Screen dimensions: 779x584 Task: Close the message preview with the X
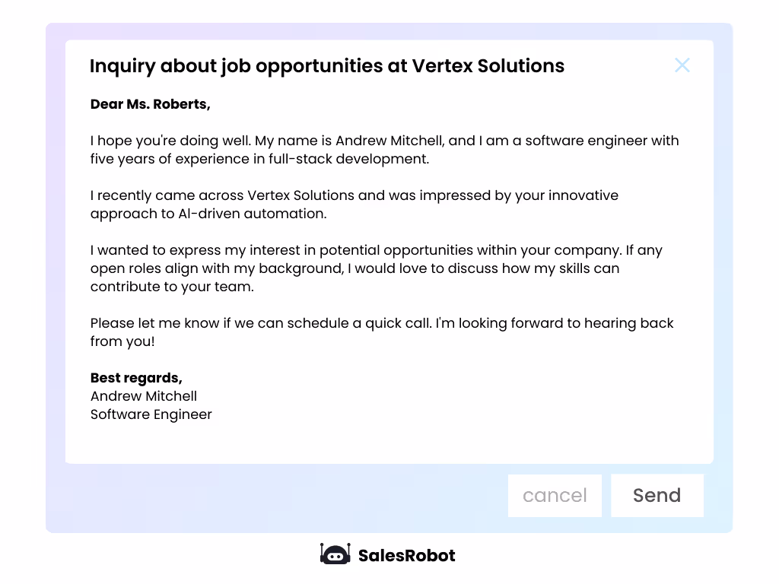(682, 65)
